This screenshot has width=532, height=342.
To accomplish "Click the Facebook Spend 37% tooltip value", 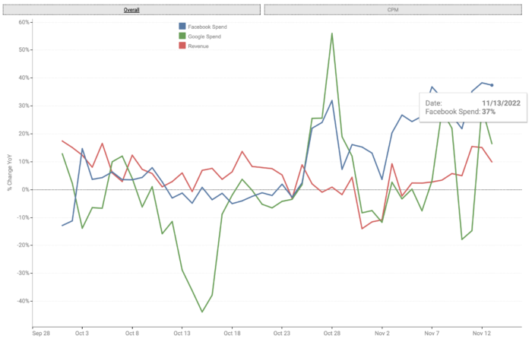I will tap(489, 112).
